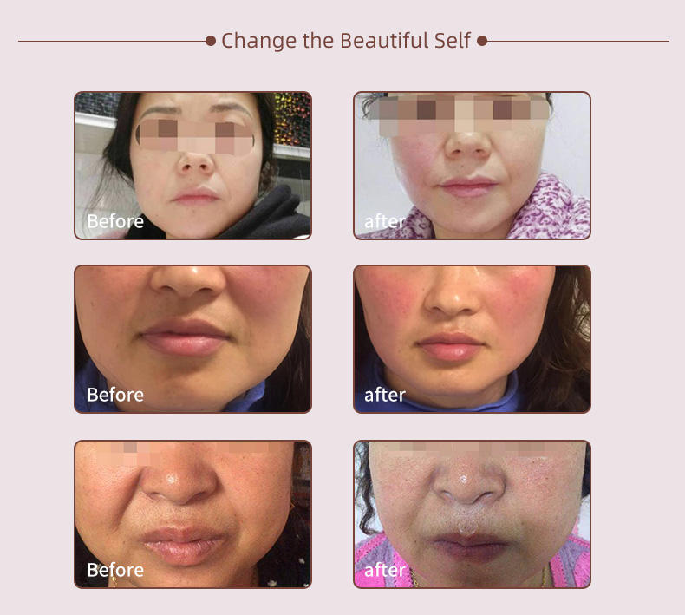Click the horizontal line right of heading

[x=578, y=41]
